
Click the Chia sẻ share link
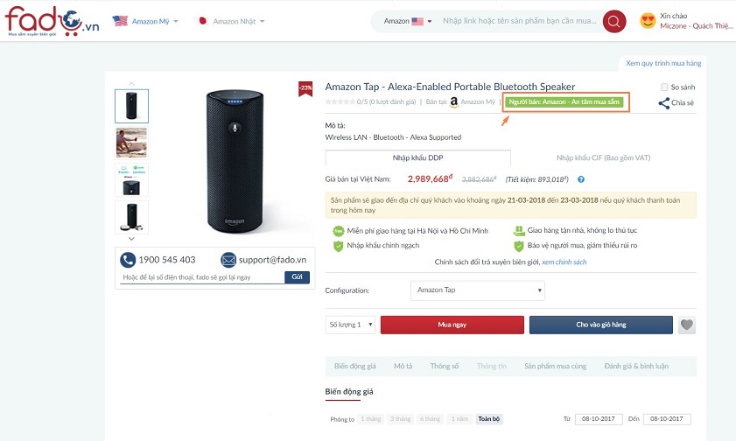[x=683, y=102]
